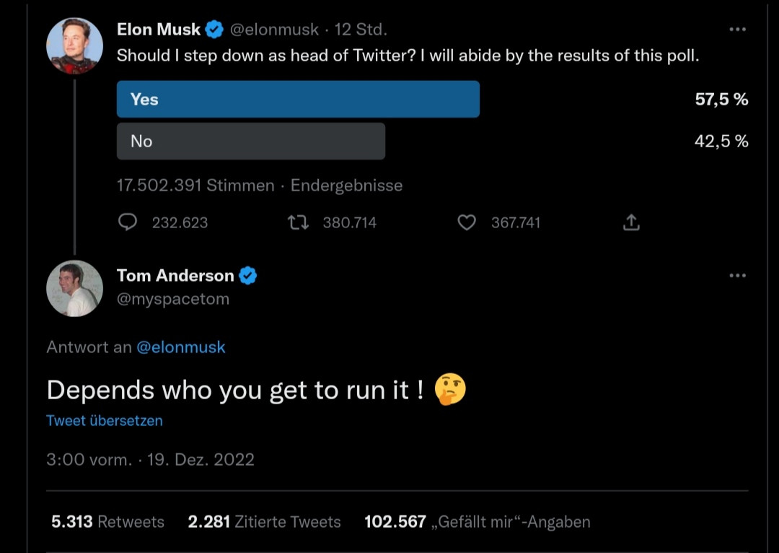Viewport: 779px width, 553px height.
Task: Open the 2.281 Zitierte Tweets list
Action: 264,522
